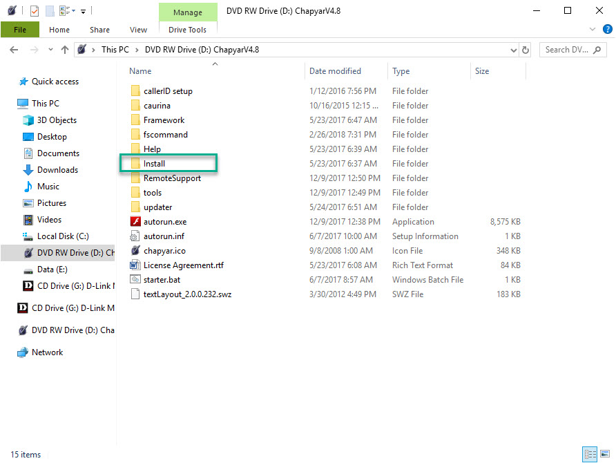616x463 pixels.
Task: Click the search magnifier icon
Action: (597, 50)
